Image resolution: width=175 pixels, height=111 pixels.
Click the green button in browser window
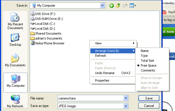pyautogui.click(x=169, y=32)
